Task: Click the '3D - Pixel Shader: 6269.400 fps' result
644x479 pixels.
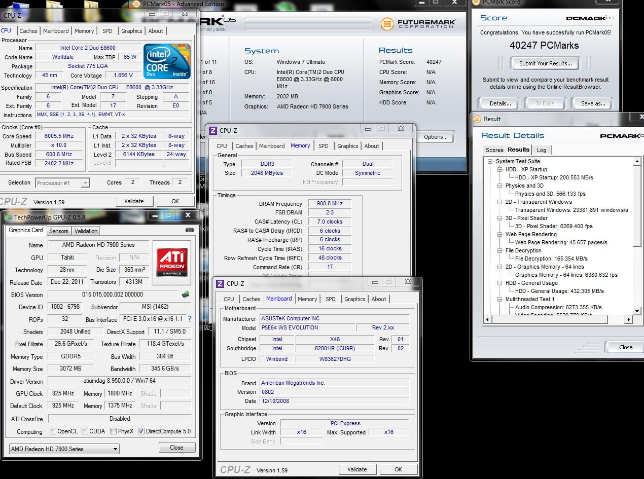Action: click(x=554, y=227)
